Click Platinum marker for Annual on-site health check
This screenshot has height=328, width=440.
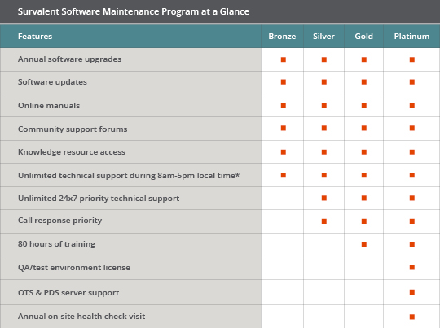point(412,317)
